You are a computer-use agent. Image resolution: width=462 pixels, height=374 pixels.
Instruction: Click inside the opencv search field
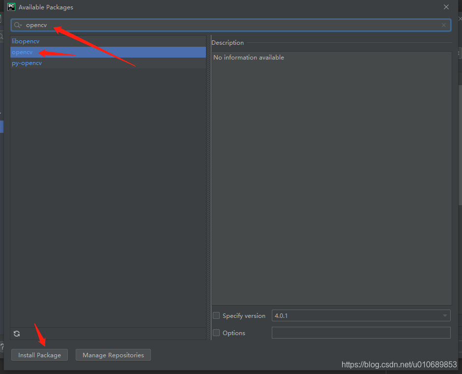(147, 25)
